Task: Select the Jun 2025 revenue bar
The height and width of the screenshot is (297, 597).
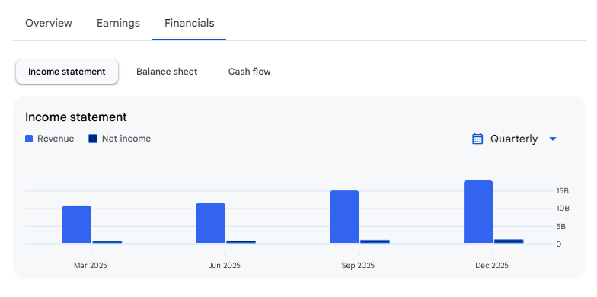Action: tap(210, 222)
